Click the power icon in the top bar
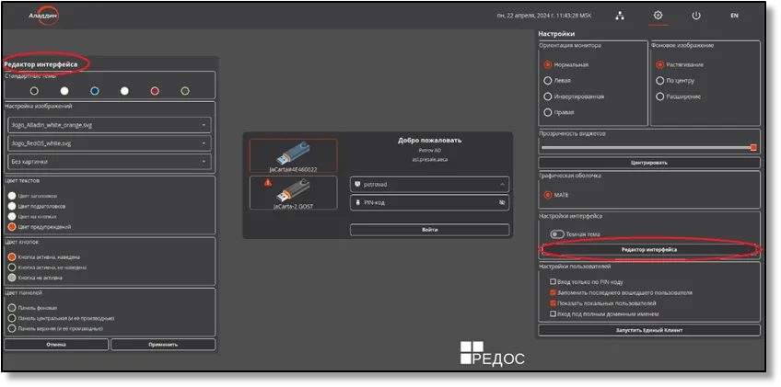The image size is (781, 387). [696, 16]
